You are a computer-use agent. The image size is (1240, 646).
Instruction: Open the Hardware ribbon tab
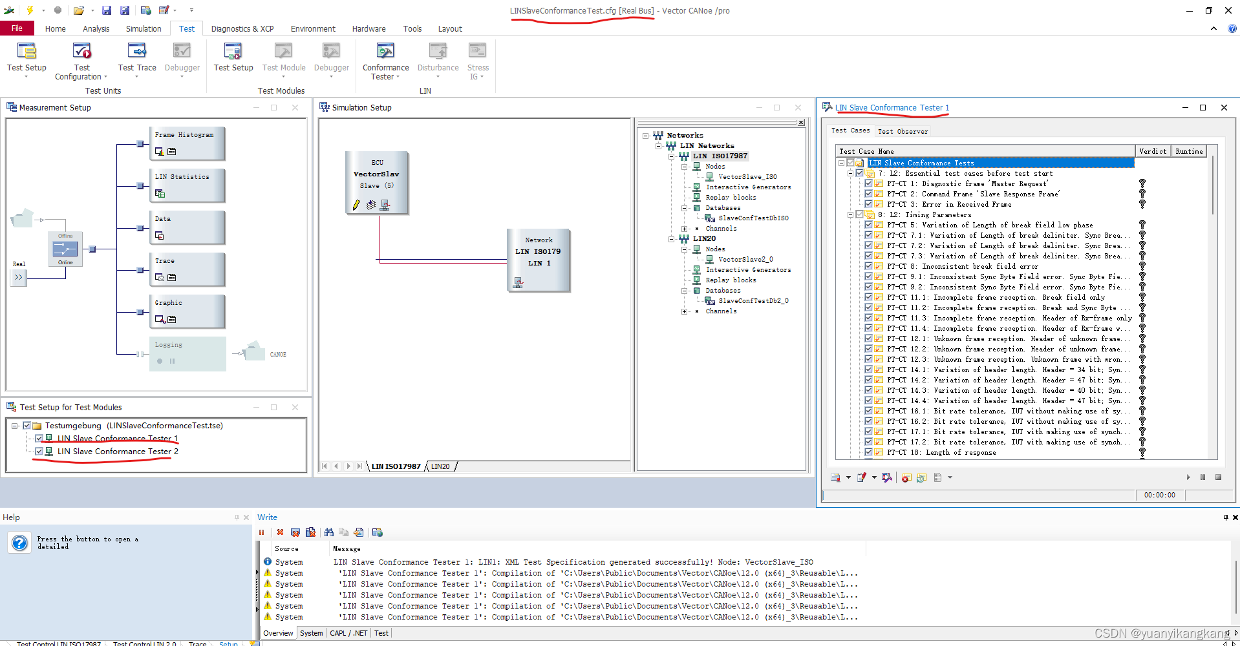(369, 28)
